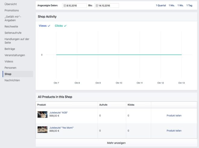Click the 999,00 € price of Jutebeutel "Yes Mom!"

click(x=54, y=131)
